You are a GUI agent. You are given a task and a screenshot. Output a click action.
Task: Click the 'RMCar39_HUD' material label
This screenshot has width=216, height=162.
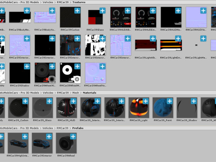pos(67,120)
